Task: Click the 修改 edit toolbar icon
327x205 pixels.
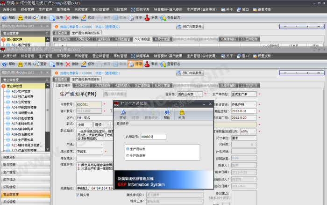Action: coord(87,64)
